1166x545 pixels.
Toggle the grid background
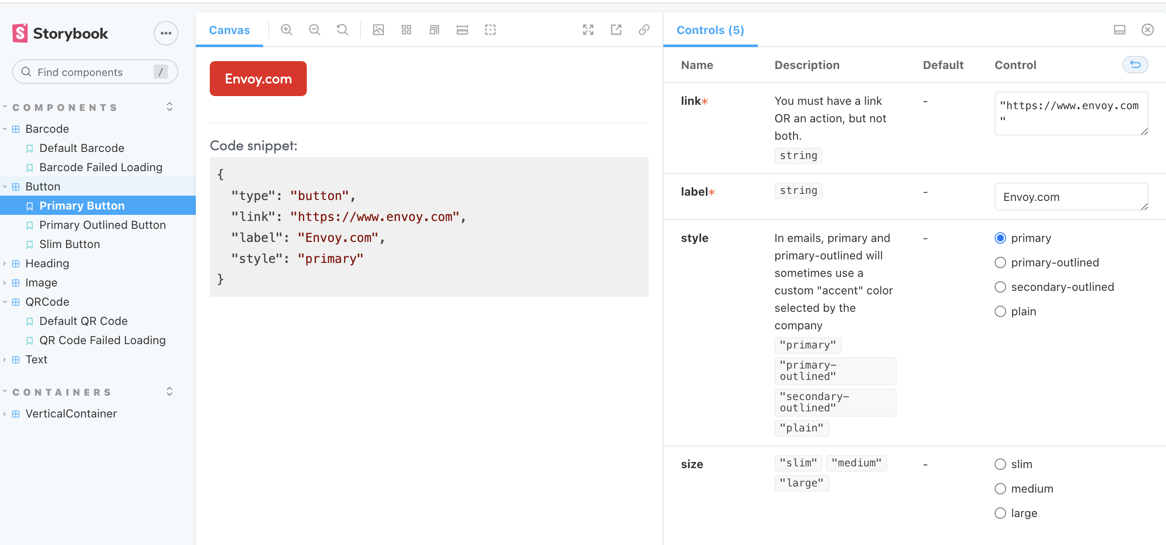406,30
